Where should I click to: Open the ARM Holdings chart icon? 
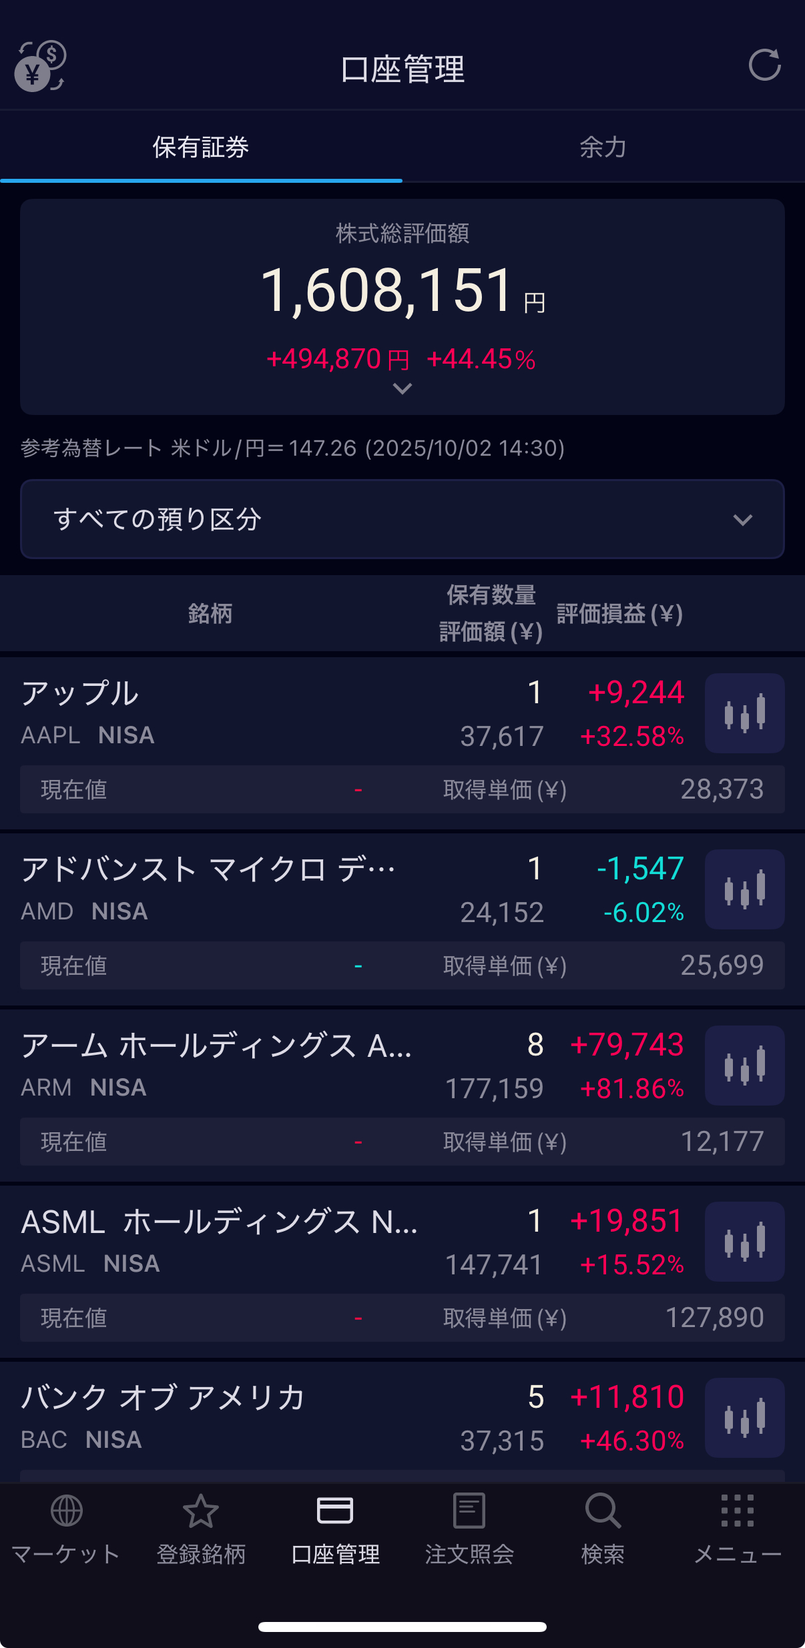[744, 1066]
